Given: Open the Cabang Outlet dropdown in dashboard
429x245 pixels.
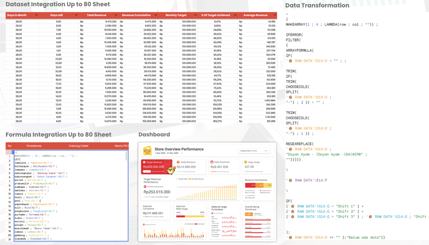Looking at the screenshot, I should pyautogui.click(x=254, y=151).
